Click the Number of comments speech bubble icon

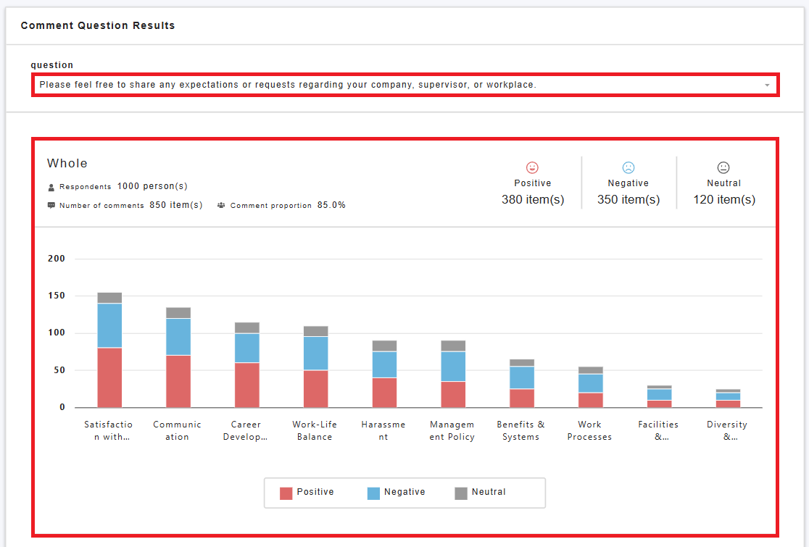[x=51, y=205]
